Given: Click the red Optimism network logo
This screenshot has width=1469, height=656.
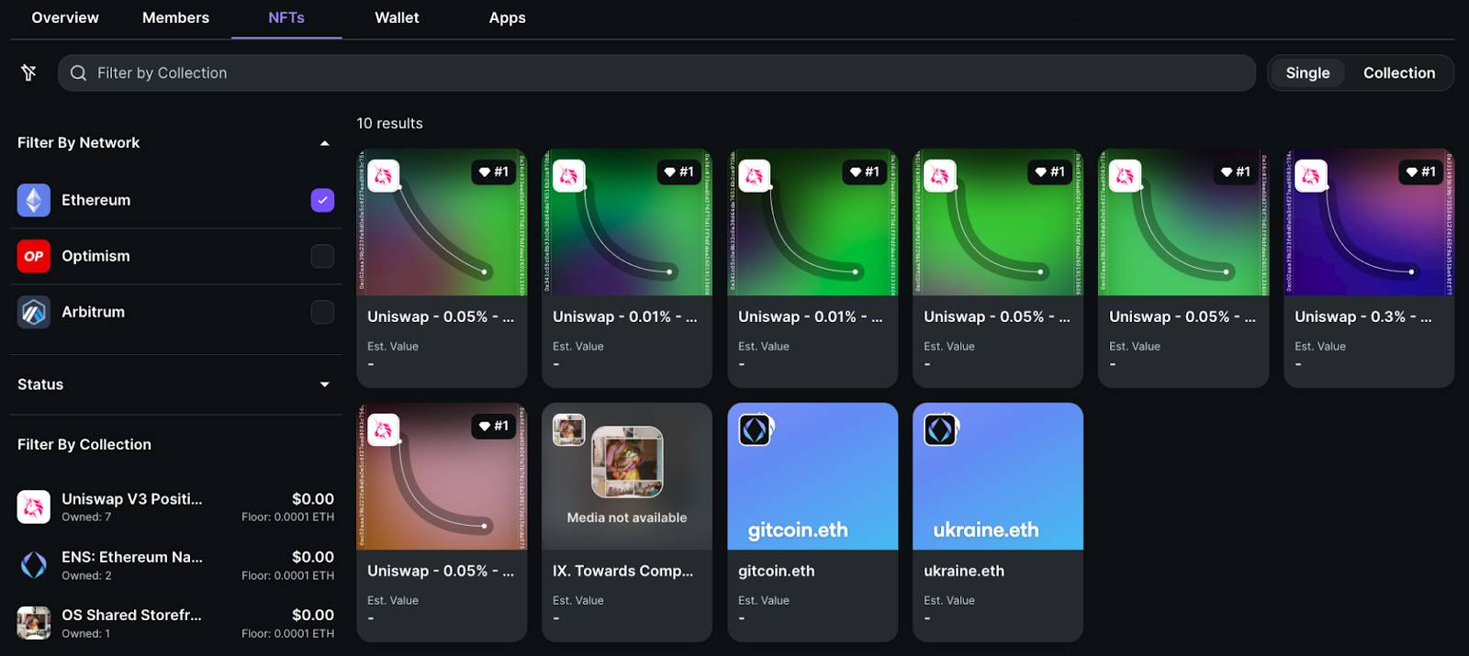Looking at the screenshot, I should click(x=34, y=256).
